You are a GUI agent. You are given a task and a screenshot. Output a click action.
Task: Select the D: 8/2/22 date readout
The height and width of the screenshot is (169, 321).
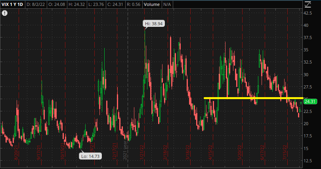pyautogui.click(x=36, y=4)
